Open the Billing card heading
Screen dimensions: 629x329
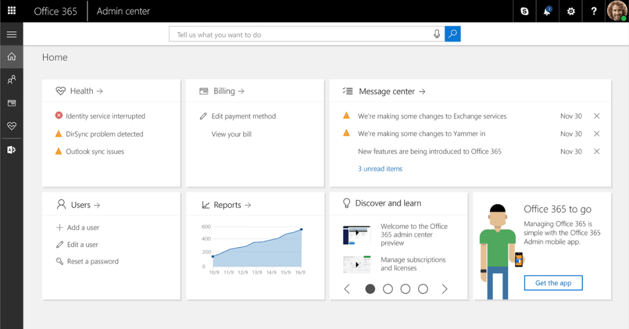[229, 91]
